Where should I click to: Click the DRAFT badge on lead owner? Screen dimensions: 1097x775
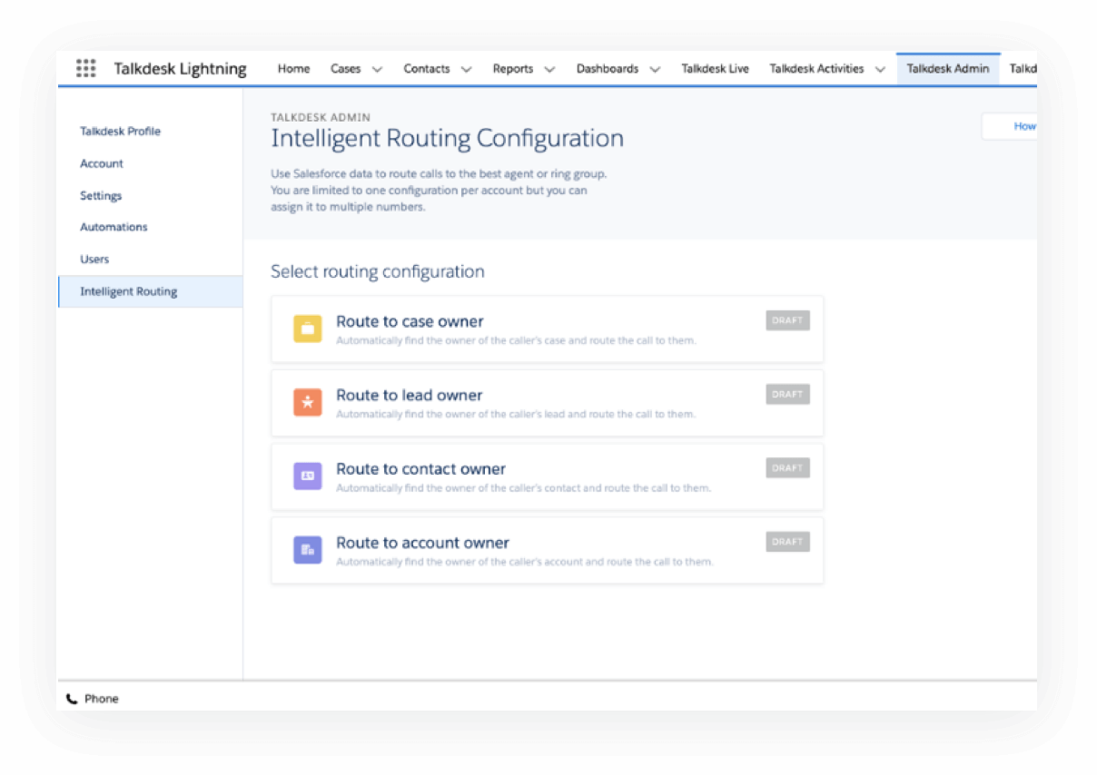[787, 394]
